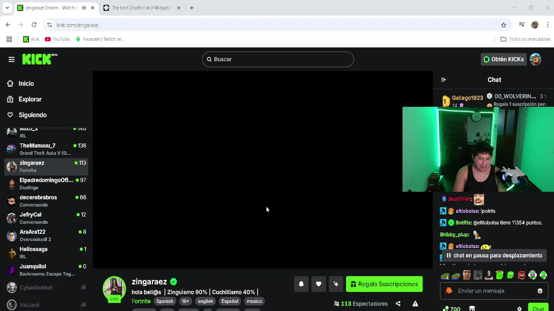Insert the green angel halo emote
Viewport: 554px width, 311px height.
click(x=499, y=275)
